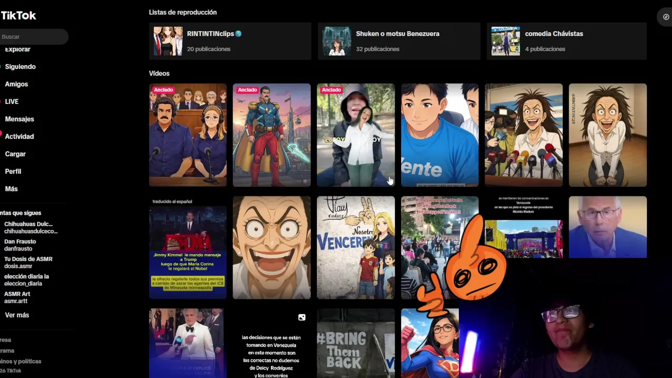This screenshot has width=672, height=378.
Task: Click Ver más under followed accounts
Action: tap(17, 315)
